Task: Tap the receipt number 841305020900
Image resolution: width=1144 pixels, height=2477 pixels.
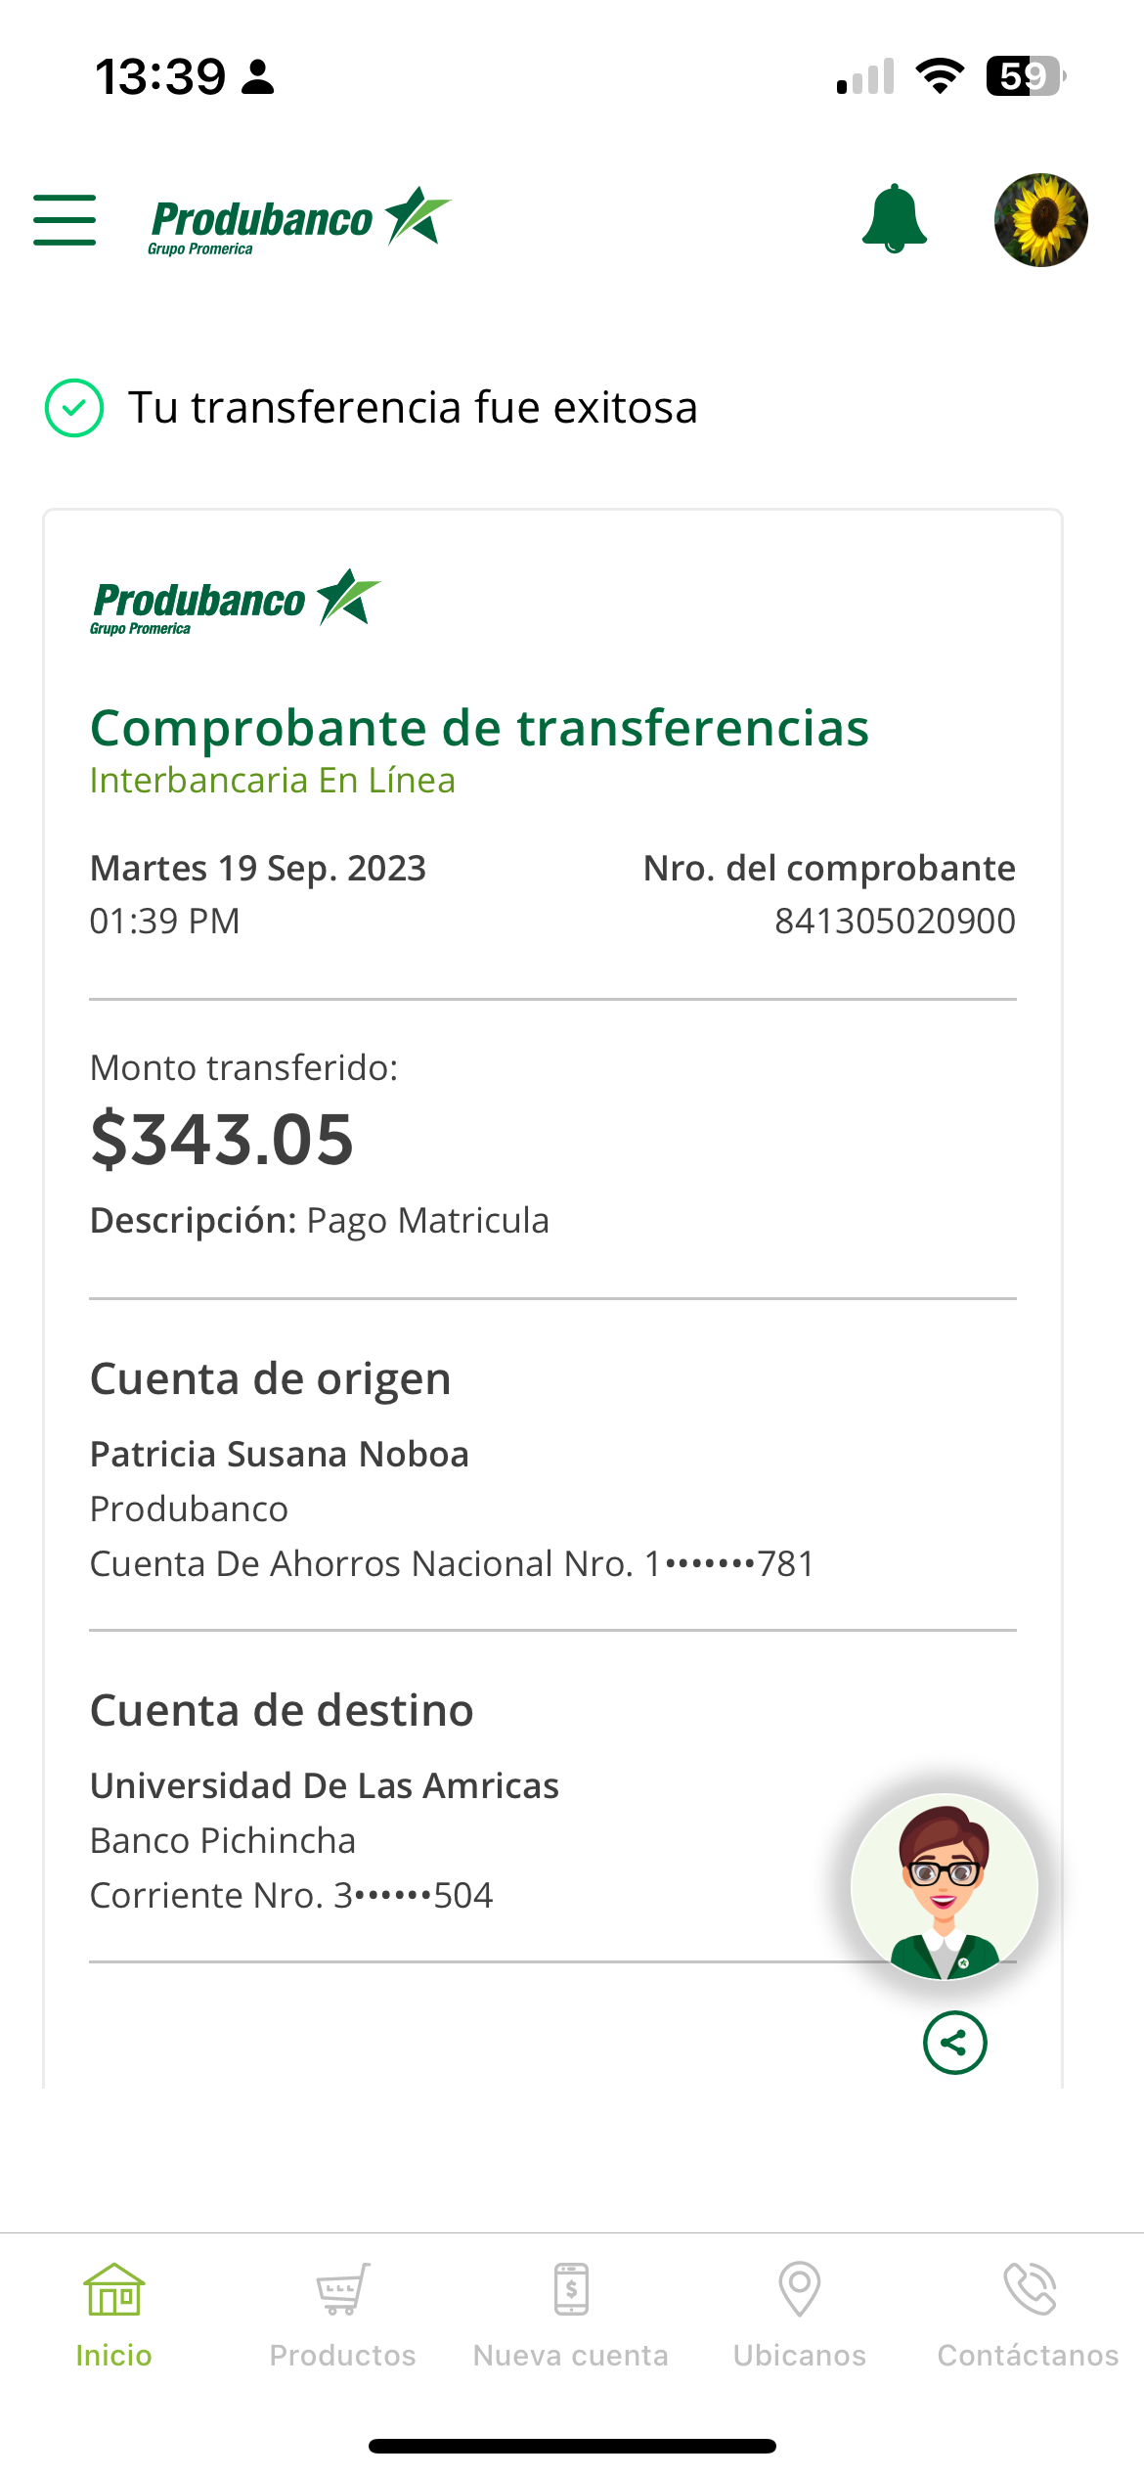Action: (x=895, y=922)
